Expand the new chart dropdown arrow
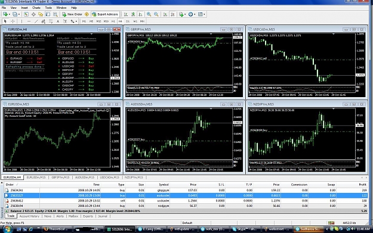The width and height of the screenshot is (373, 233). point(9,14)
